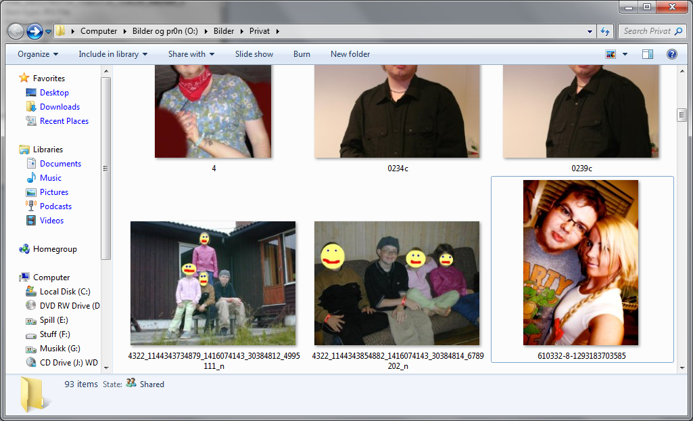Focus the Search Privat field

[653, 31]
